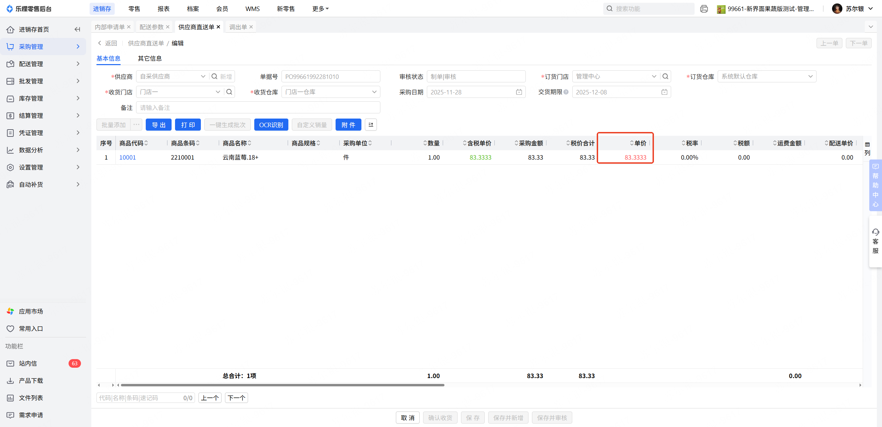Click the OCR识别 button
Image resolution: width=882 pixels, height=427 pixels.
pyautogui.click(x=271, y=125)
